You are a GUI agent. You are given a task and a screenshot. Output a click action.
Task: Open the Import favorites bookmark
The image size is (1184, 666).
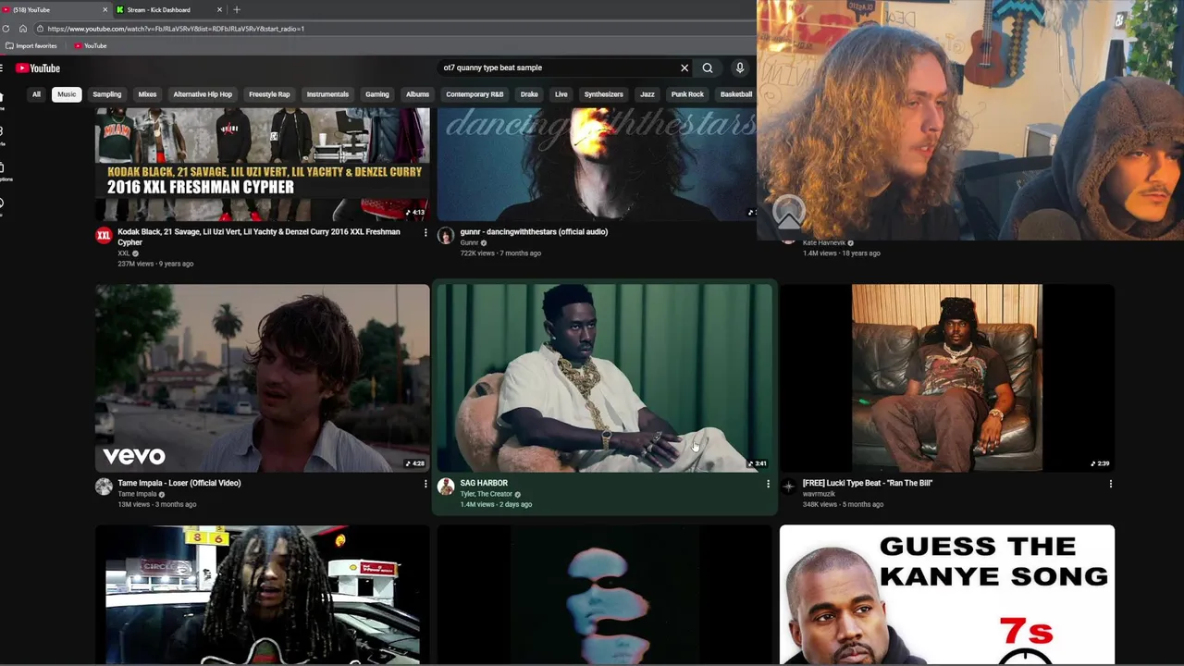tap(31, 45)
